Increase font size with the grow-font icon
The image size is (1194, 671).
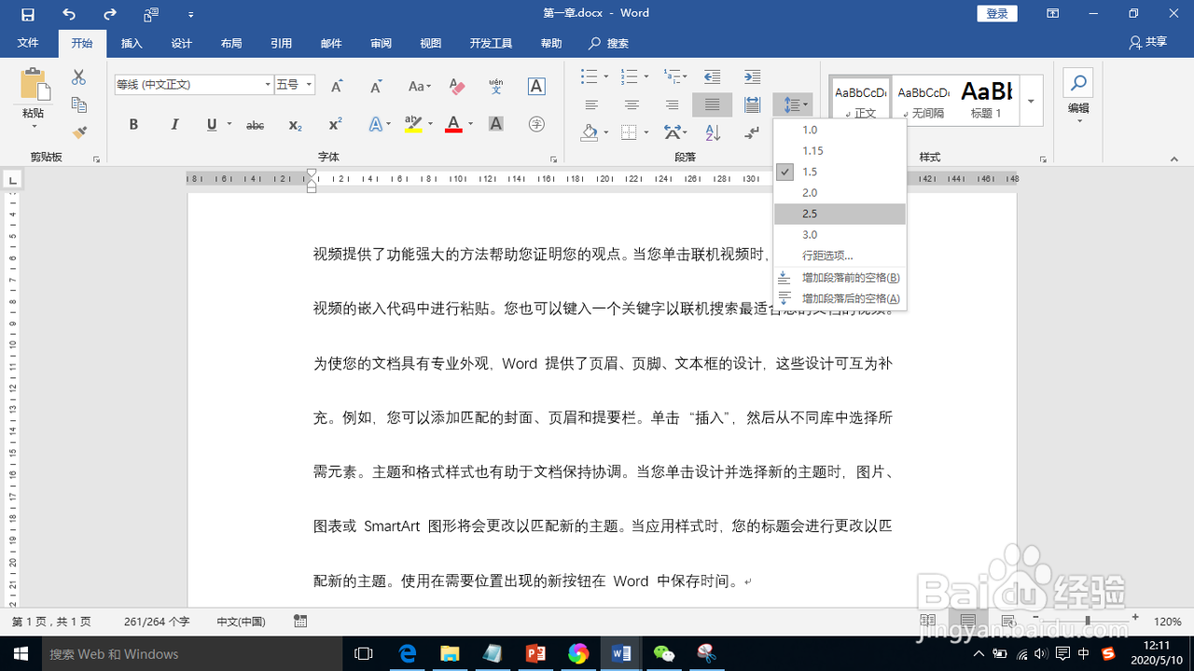click(x=337, y=86)
